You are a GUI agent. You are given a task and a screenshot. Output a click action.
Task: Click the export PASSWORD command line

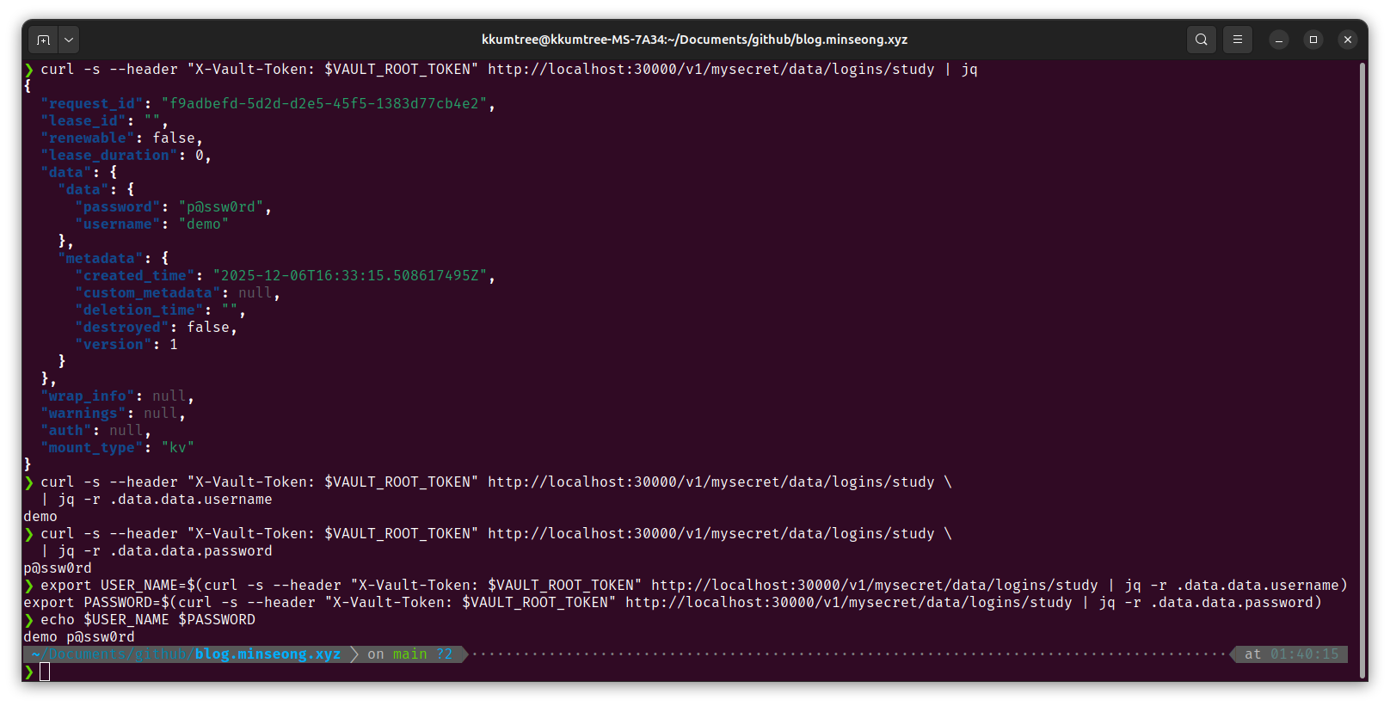(673, 603)
